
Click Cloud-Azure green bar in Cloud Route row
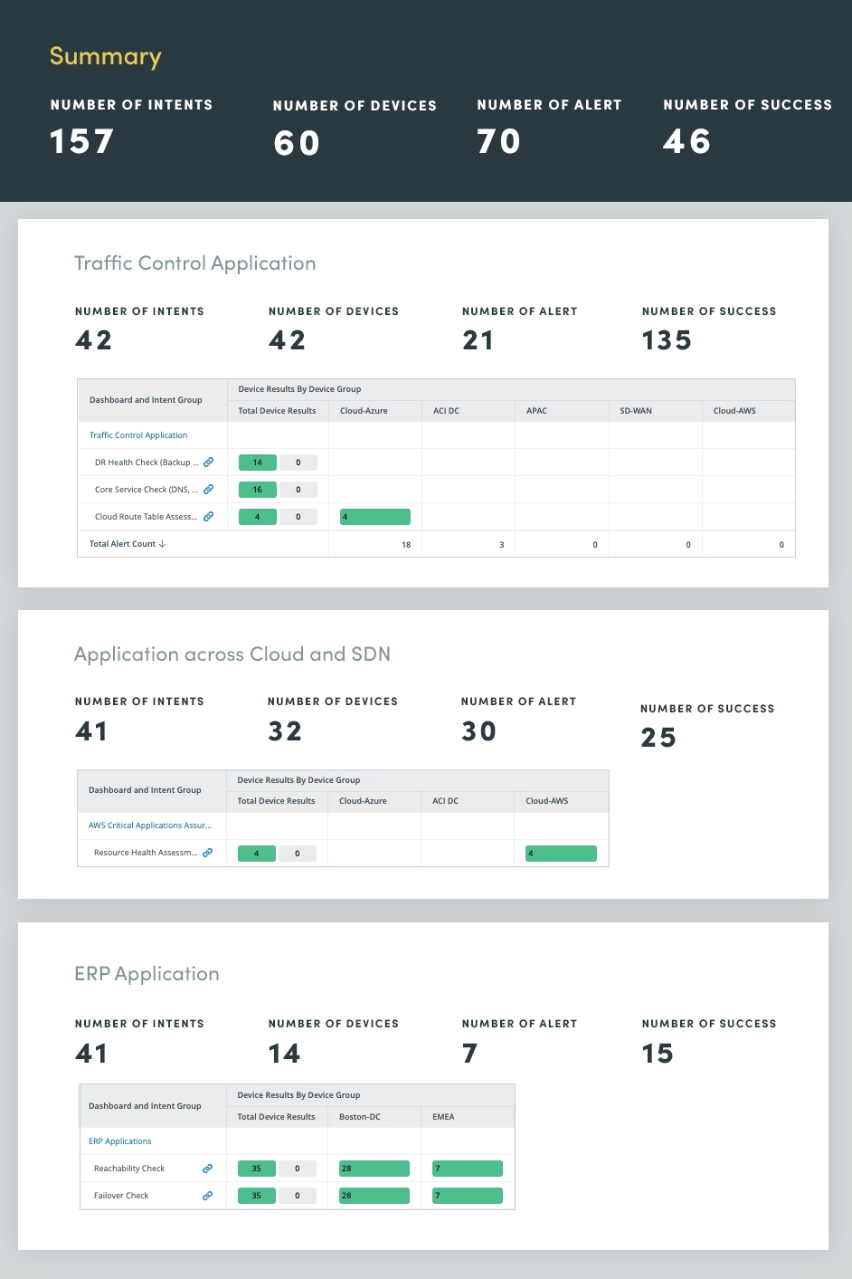[x=374, y=517]
